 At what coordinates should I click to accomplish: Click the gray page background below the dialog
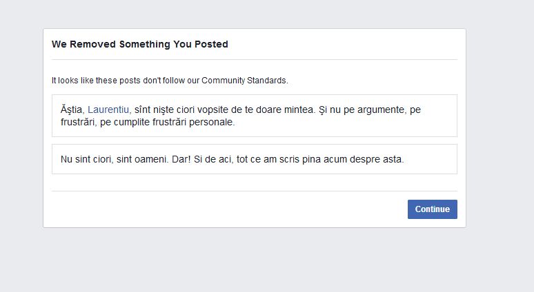click(254, 262)
